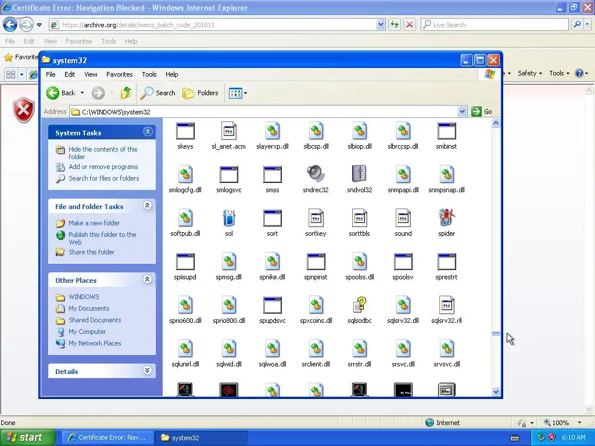
Task: Select the sqlsodbc help file icon
Action: tap(359, 305)
